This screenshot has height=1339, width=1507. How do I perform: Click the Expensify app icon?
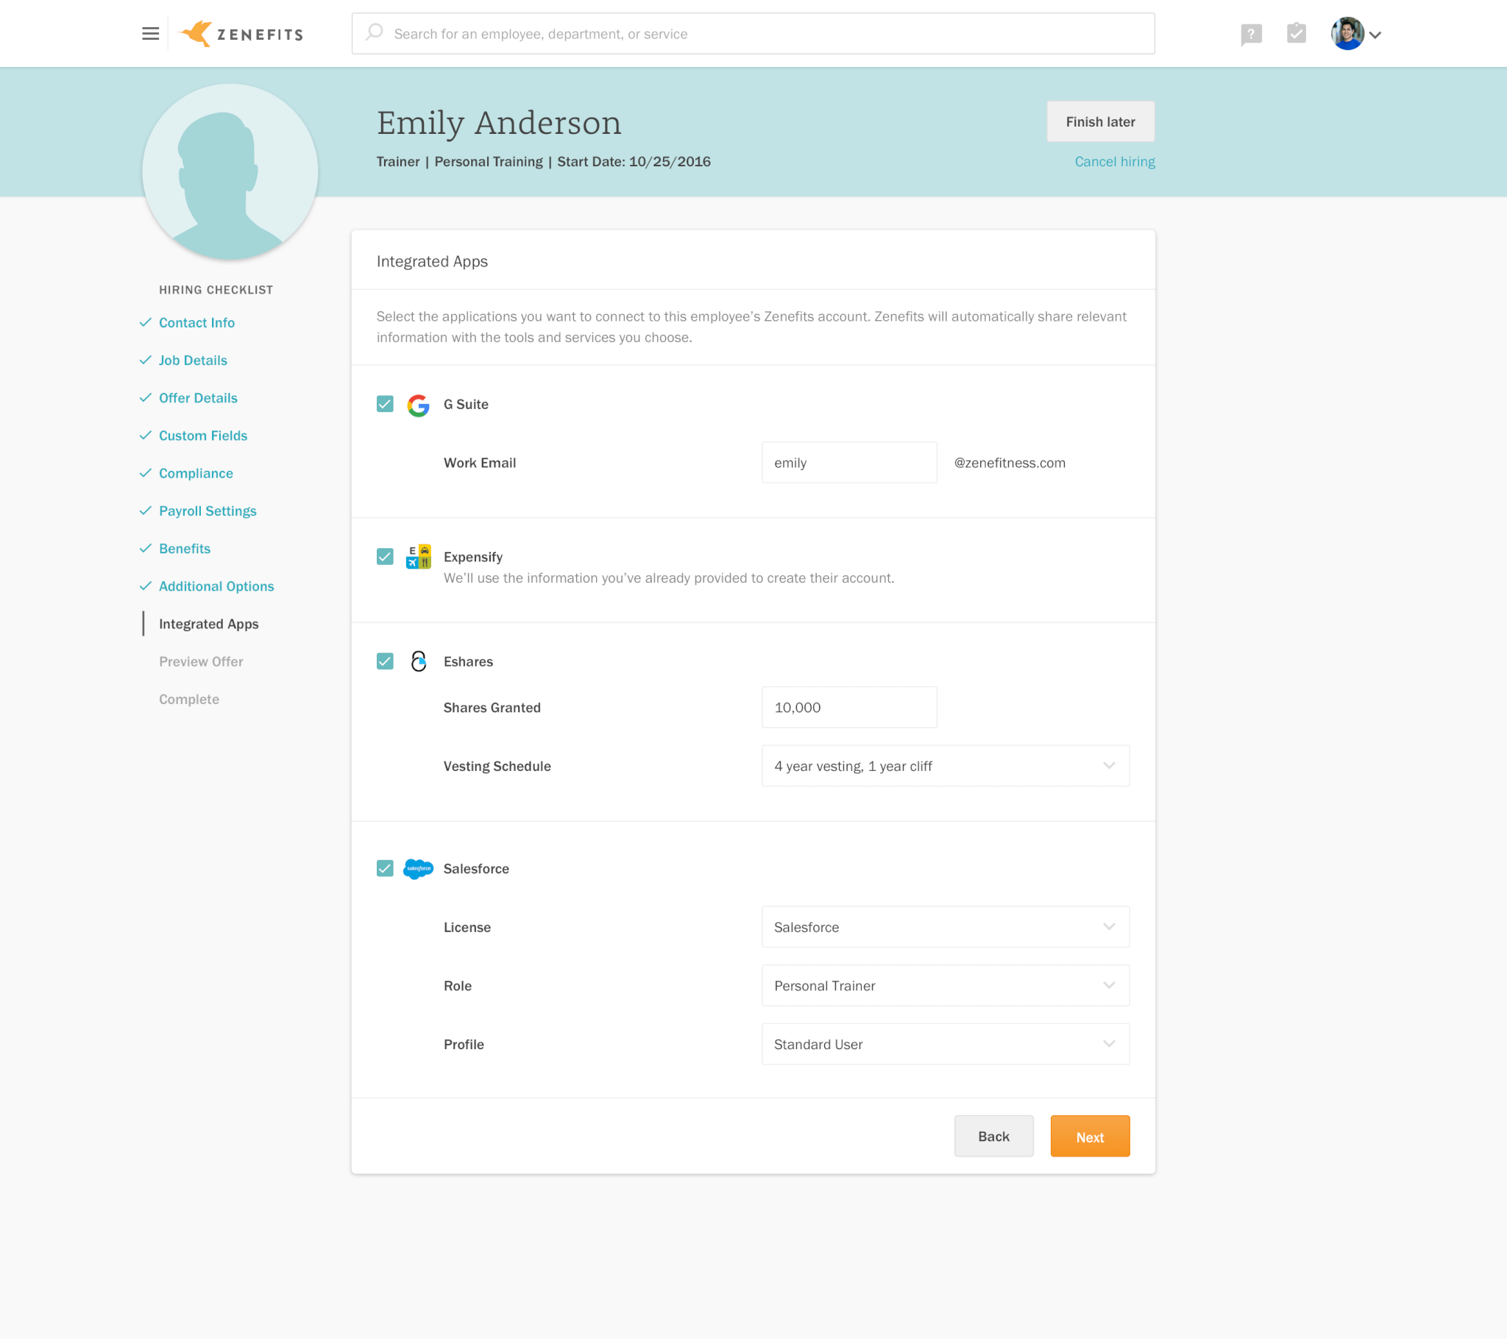[x=418, y=557]
